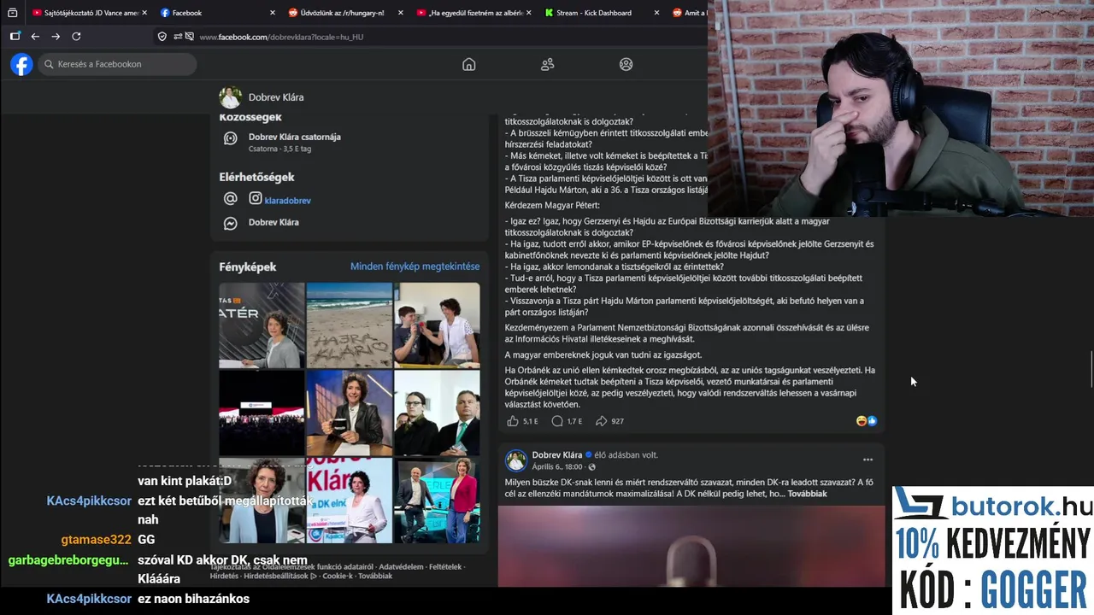Open the Feltételek footer link
1094x615 pixels.
445,566
